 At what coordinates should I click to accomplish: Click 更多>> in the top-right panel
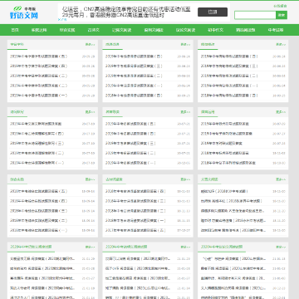[281, 44]
